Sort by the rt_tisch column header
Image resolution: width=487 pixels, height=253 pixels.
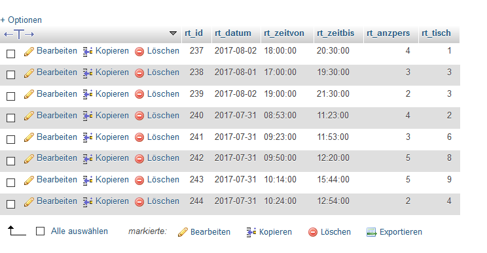point(436,33)
